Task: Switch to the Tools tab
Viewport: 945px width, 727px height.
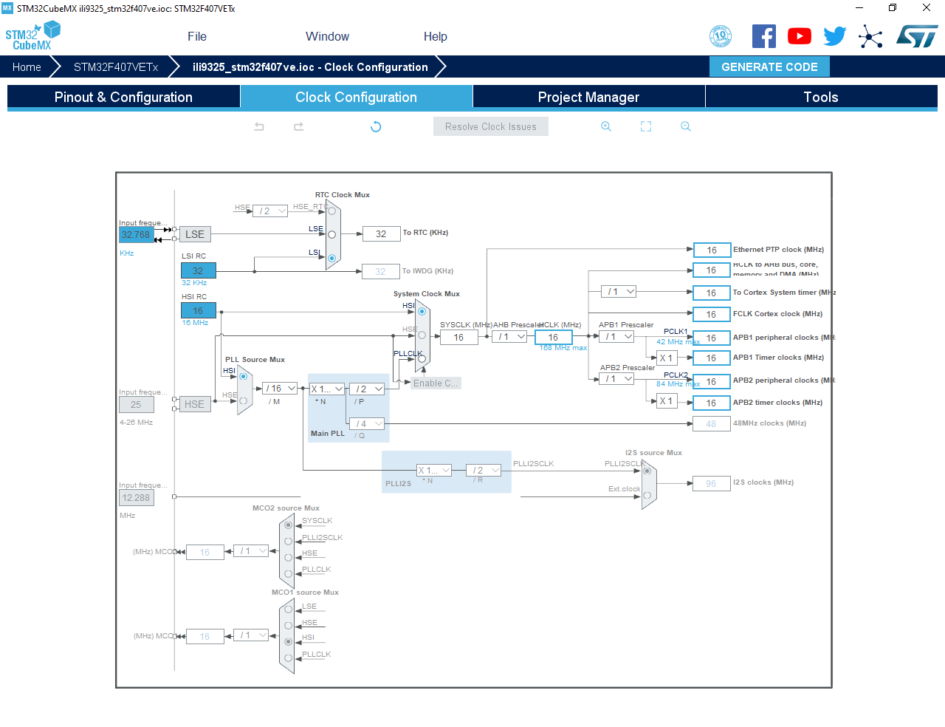Action: pyautogui.click(x=821, y=97)
